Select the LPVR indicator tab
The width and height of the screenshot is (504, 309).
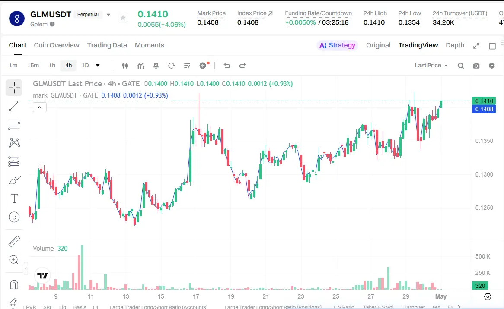29,307
